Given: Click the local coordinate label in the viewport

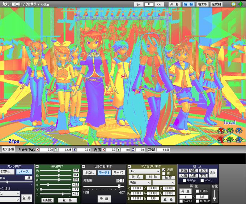Looking at the screenshot, I should pos(230,122).
